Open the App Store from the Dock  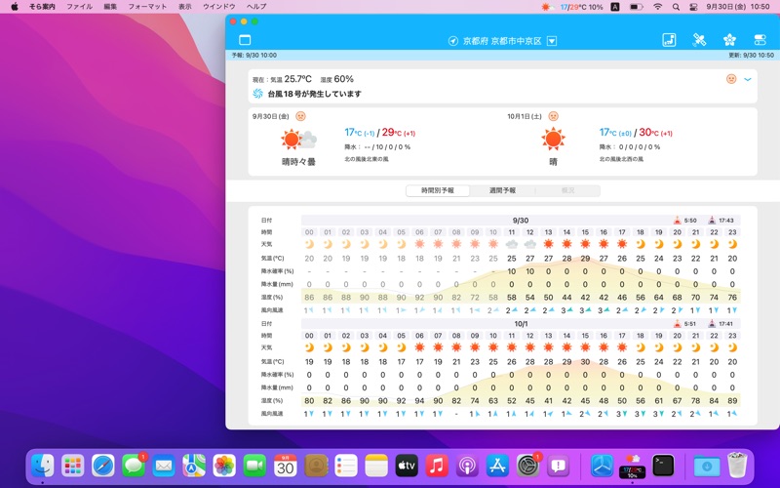point(498,466)
